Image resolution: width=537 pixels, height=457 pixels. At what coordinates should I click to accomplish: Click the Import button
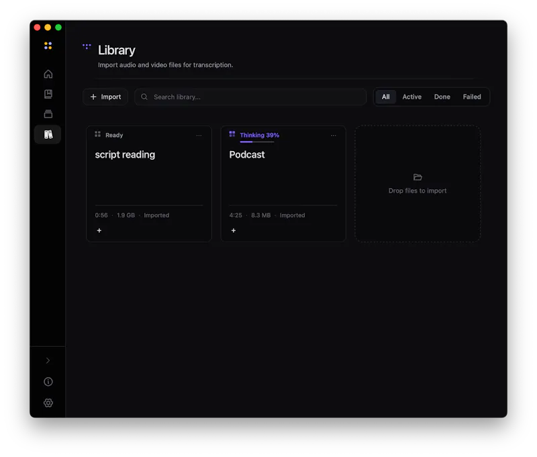pyautogui.click(x=105, y=97)
